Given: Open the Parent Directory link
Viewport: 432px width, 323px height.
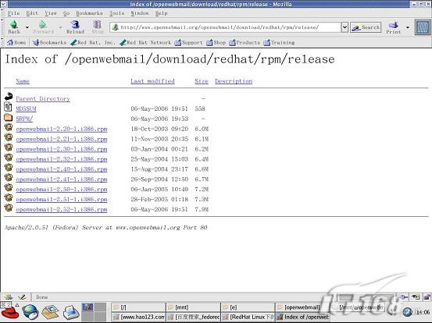Looking at the screenshot, I should coord(43,98).
